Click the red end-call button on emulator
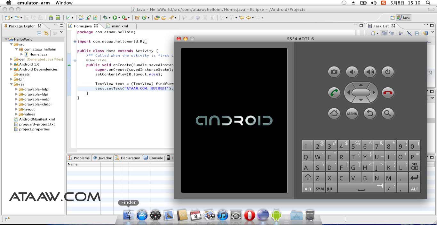 point(388,93)
